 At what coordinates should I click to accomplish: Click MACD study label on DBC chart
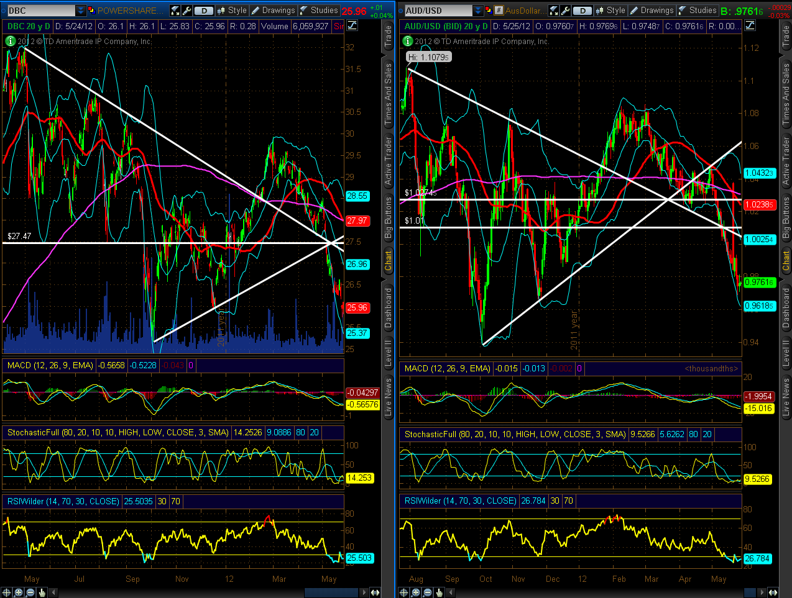50,365
